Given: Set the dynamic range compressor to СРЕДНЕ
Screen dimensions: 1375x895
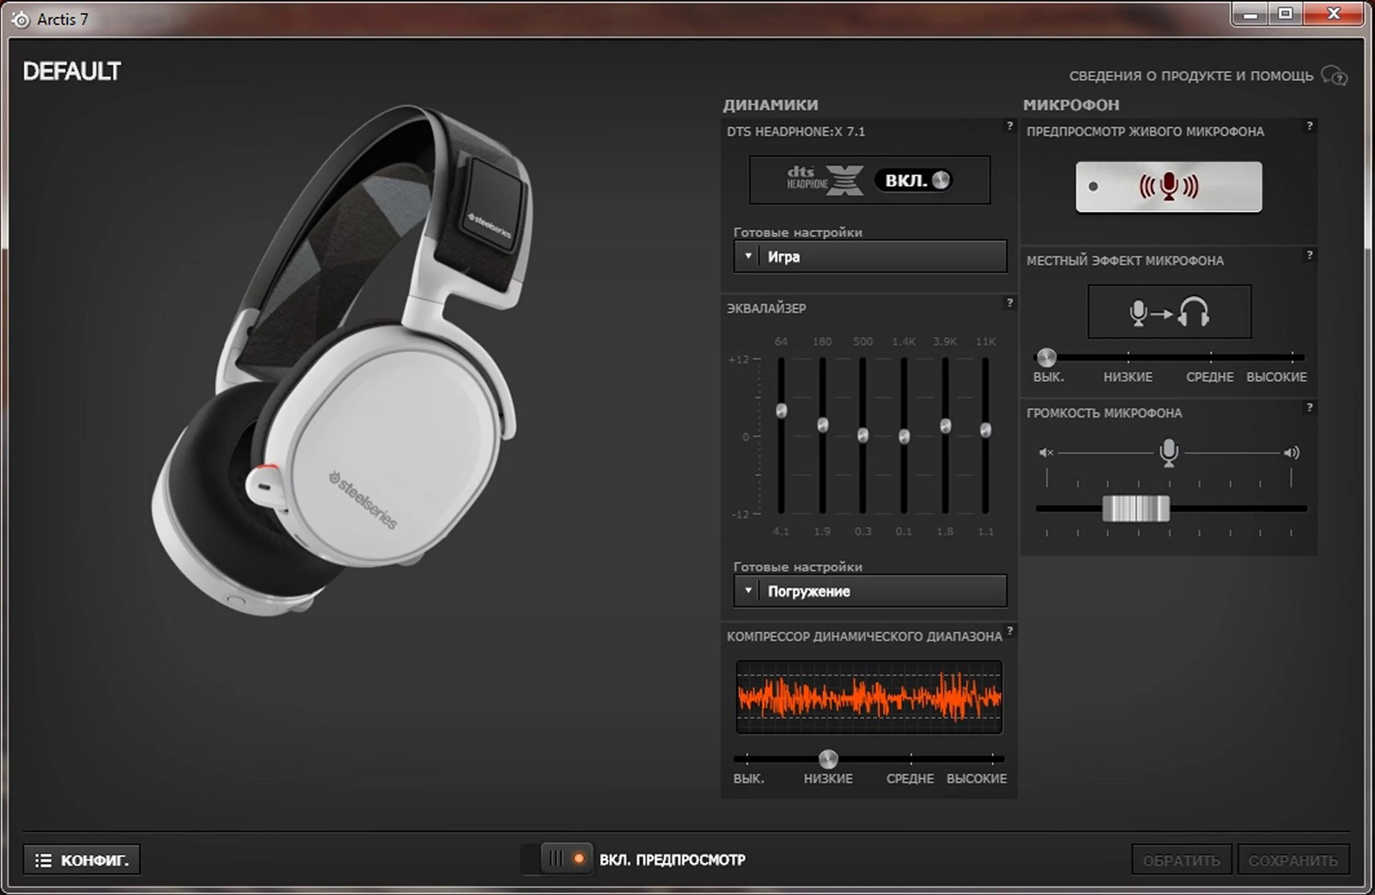Looking at the screenshot, I should click(x=911, y=759).
